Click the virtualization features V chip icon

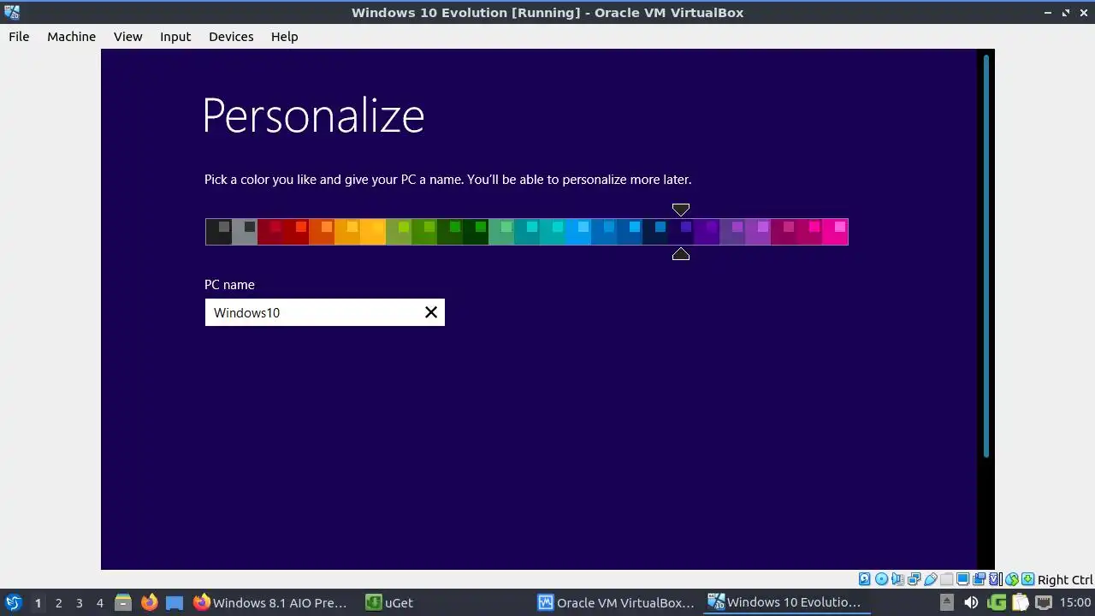coord(995,579)
